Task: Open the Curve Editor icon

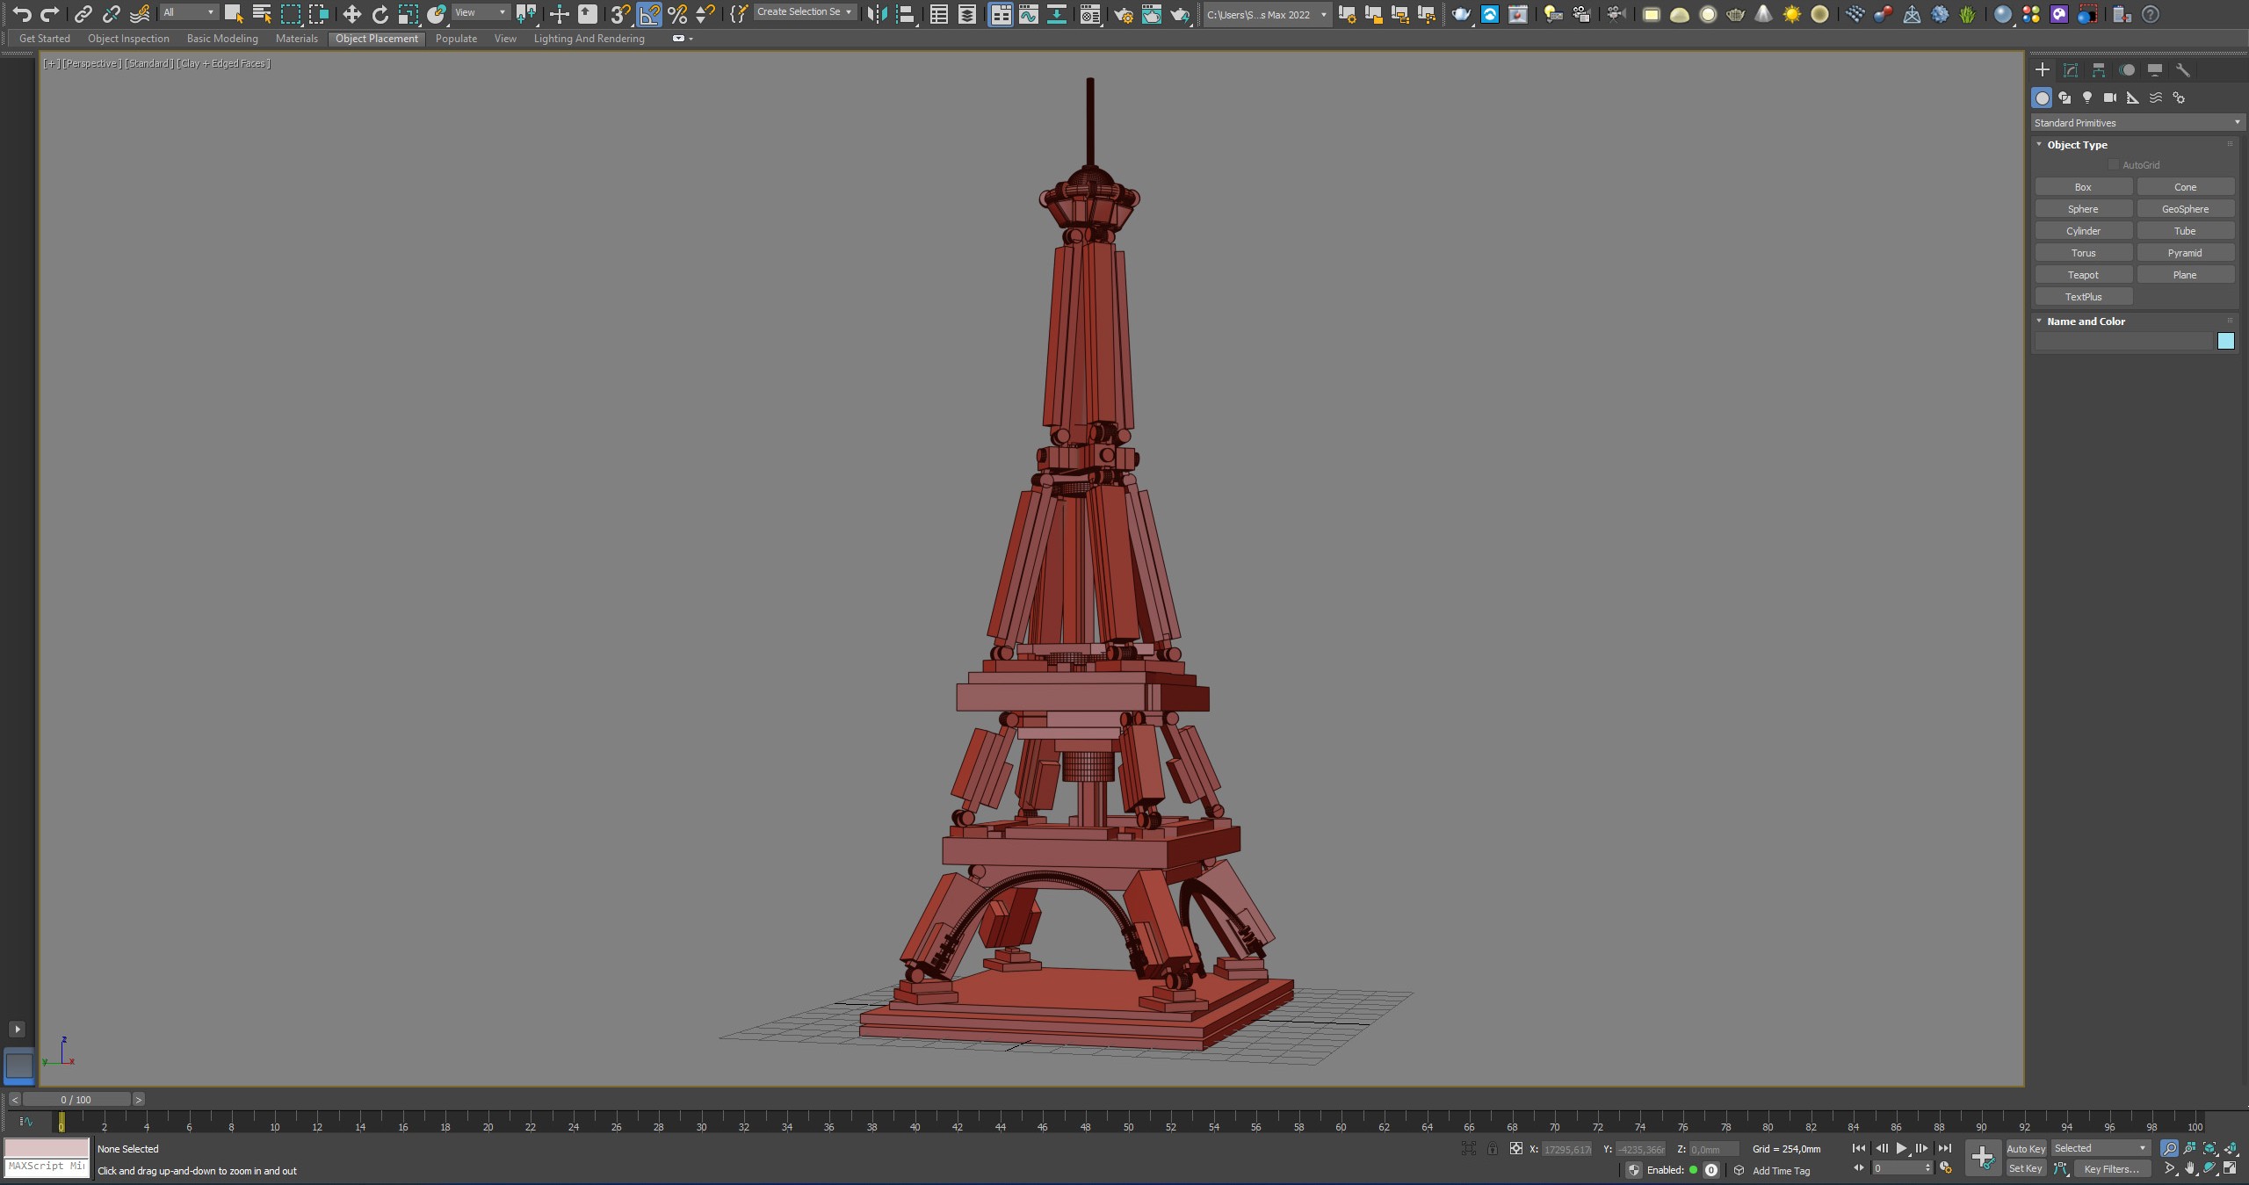Action: (x=1029, y=14)
